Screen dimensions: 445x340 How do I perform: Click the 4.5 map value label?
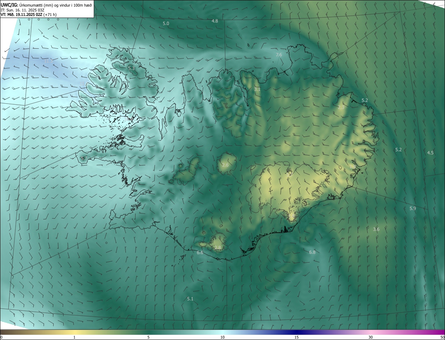pos(430,153)
